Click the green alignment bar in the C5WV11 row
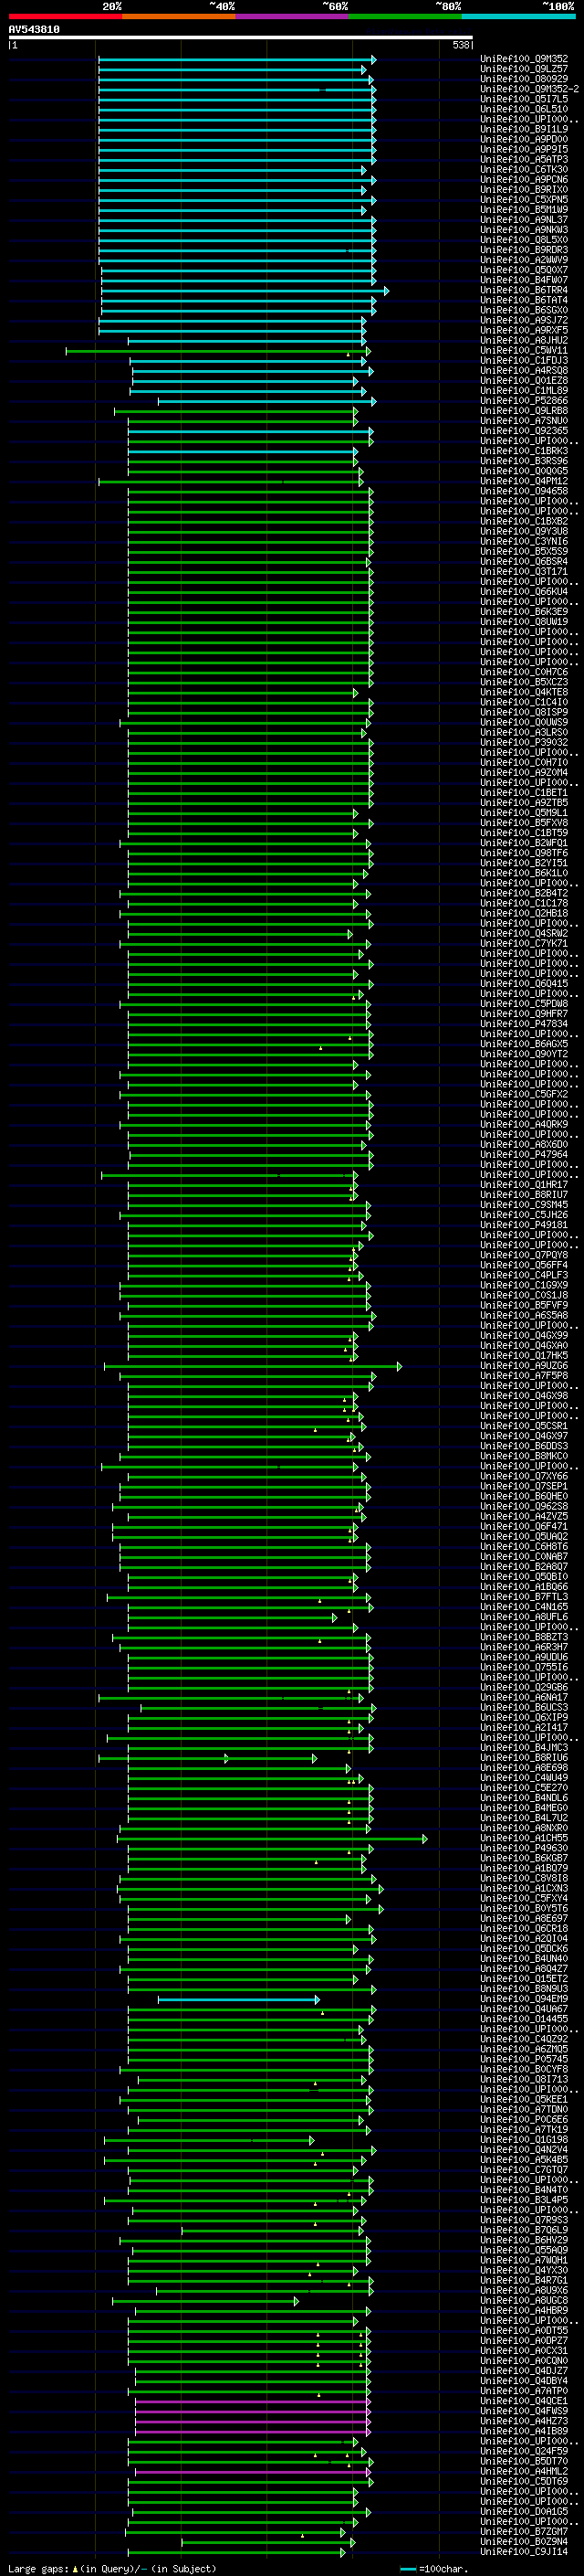Viewport: 584px width, 2576px height. coord(217,350)
